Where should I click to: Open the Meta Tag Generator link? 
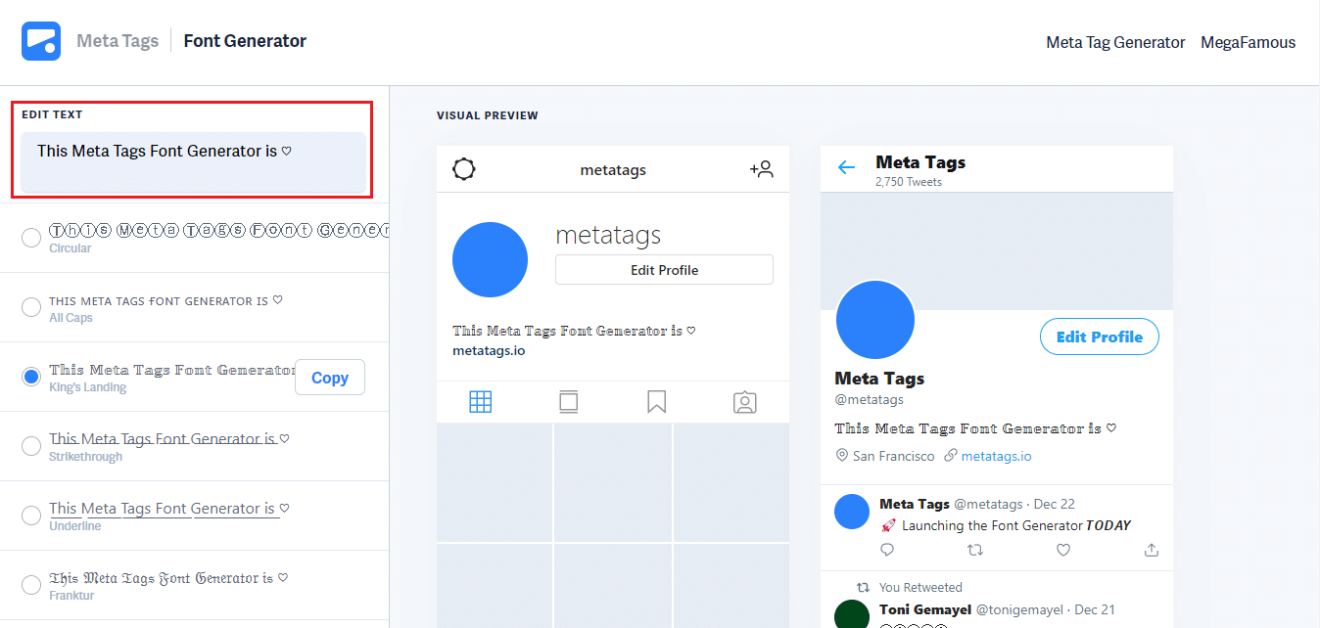(x=1115, y=42)
